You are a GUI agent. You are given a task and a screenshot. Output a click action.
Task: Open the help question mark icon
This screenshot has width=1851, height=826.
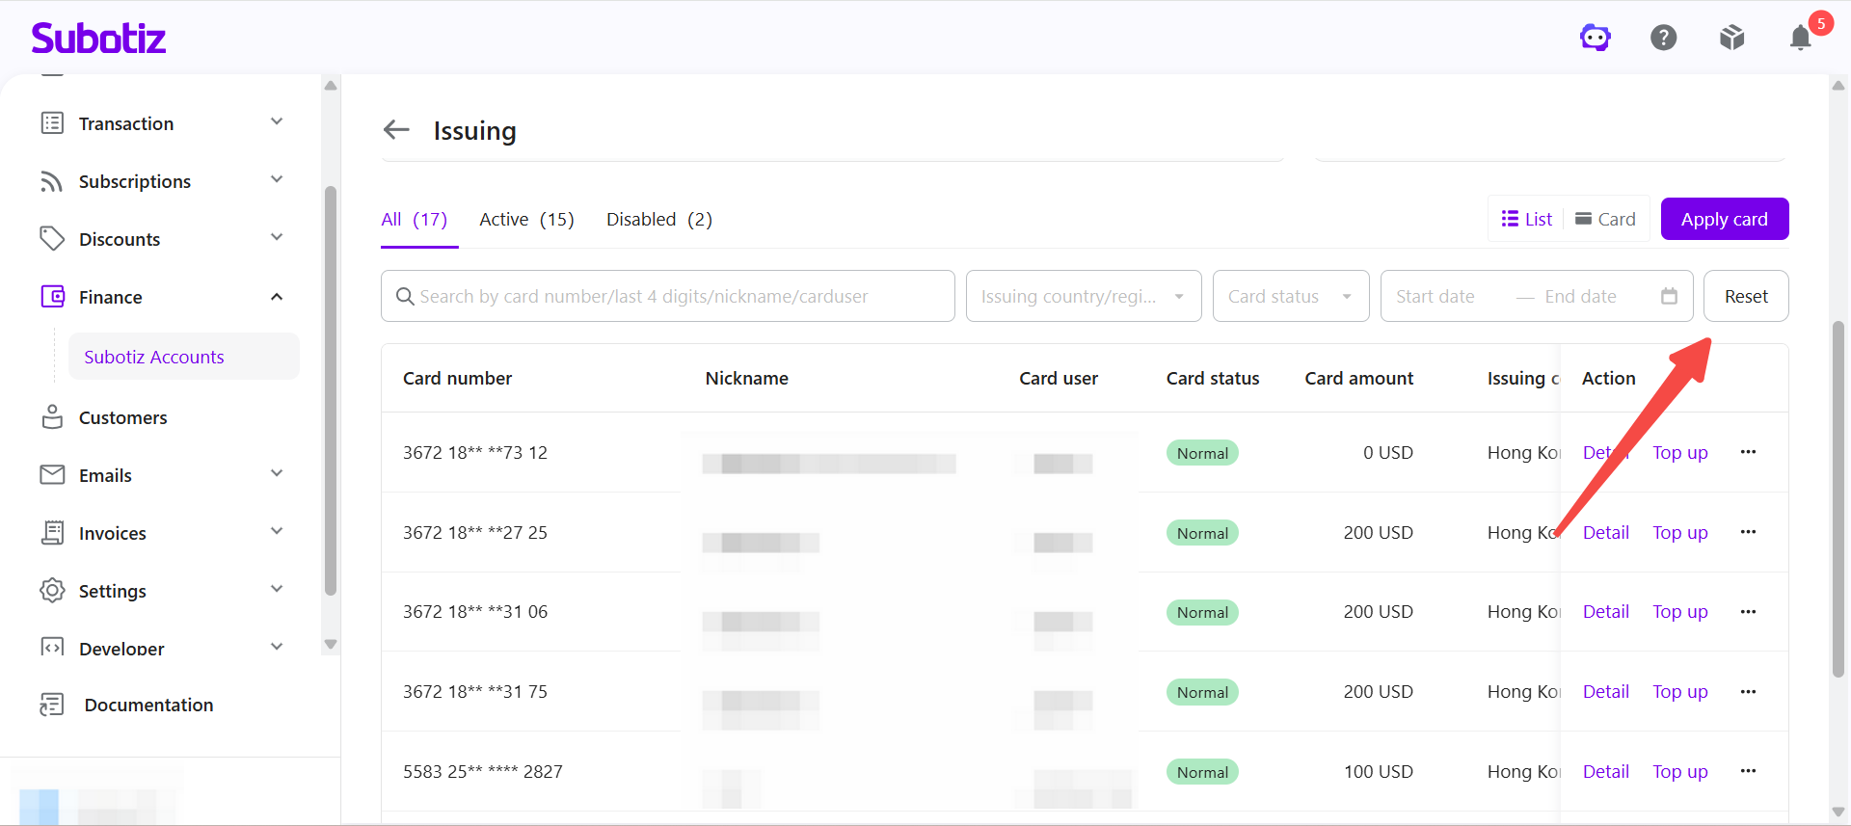coord(1664,38)
